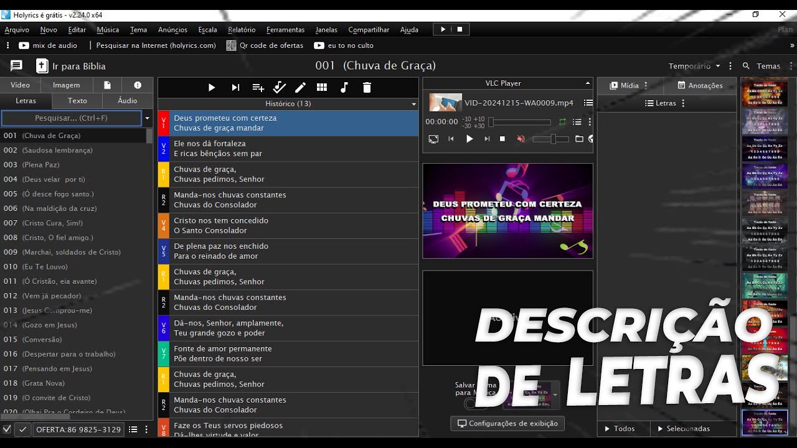Click the VLC fullscreen display icon

tap(433, 139)
